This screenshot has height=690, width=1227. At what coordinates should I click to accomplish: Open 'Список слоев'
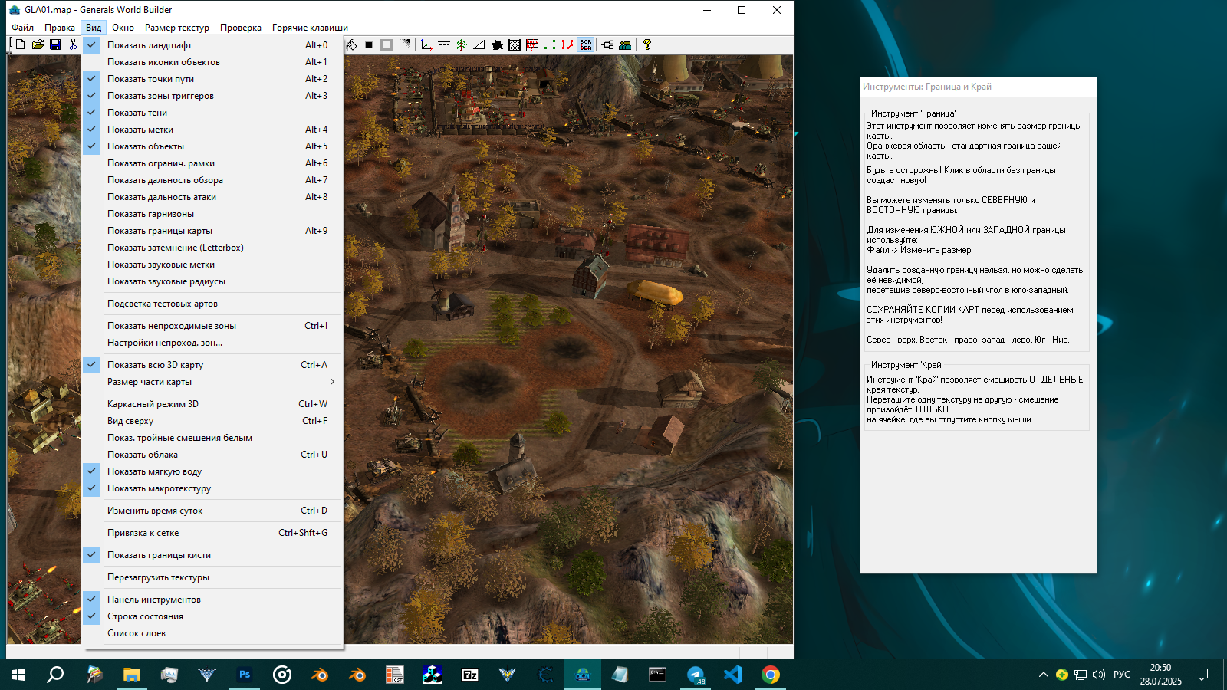[x=212, y=633]
